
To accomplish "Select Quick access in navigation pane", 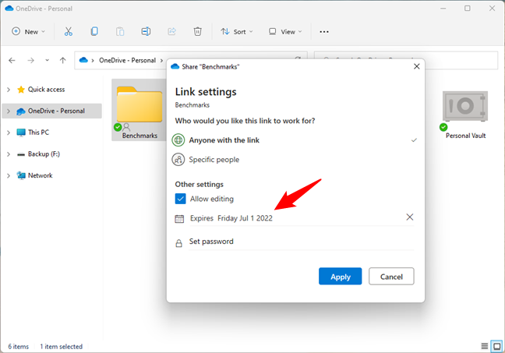I will (x=46, y=90).
